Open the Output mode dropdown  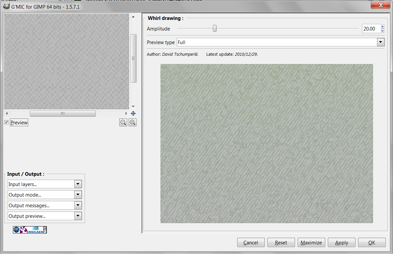[78, 195]
